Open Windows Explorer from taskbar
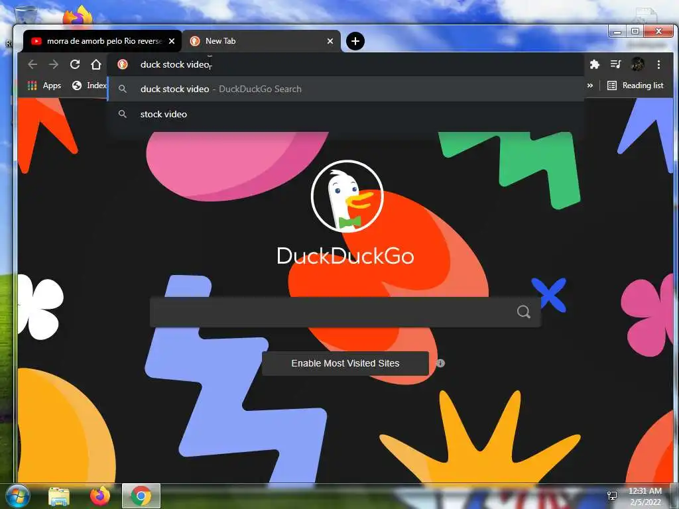The width and height of the screenshot is (679, 509). click(x=59, y=496)
